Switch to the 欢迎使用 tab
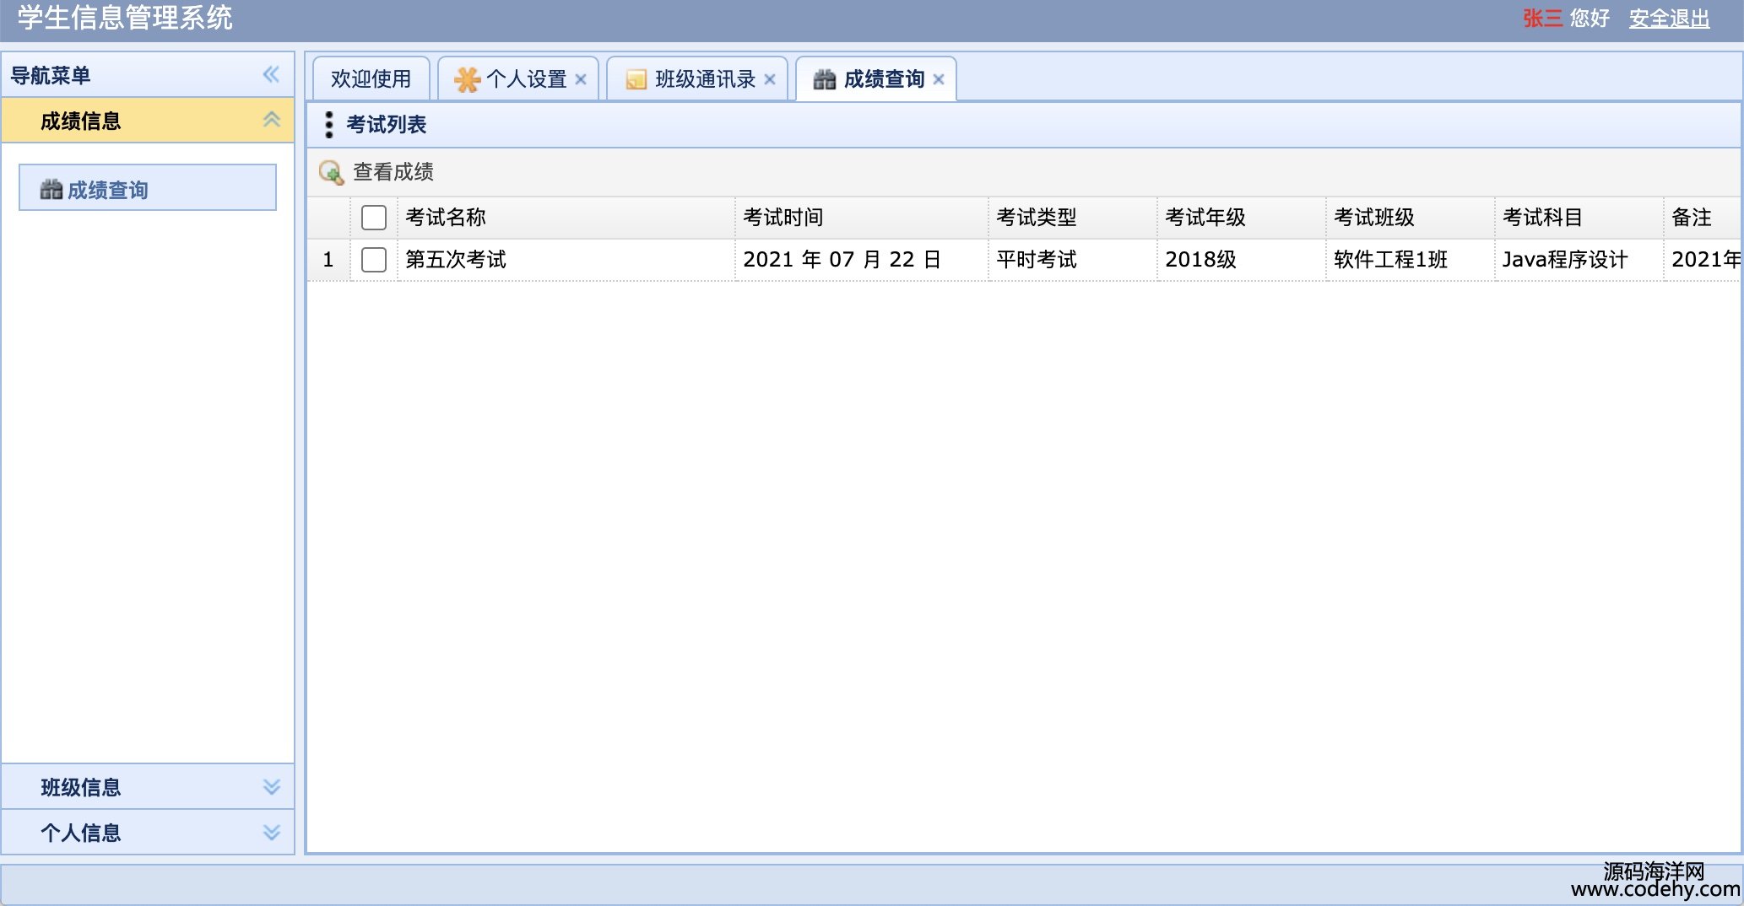The width and height of the screenshot is (1744, 906). click(x=371, y=79)
